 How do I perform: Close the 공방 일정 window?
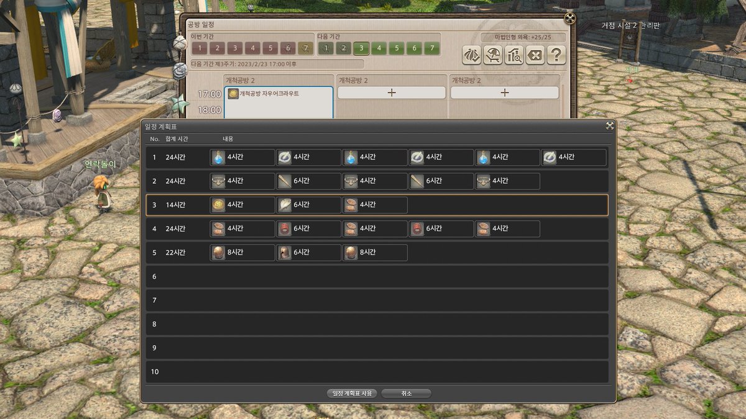point(569,19)
